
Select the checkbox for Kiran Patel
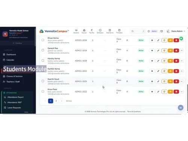(43, 91)
